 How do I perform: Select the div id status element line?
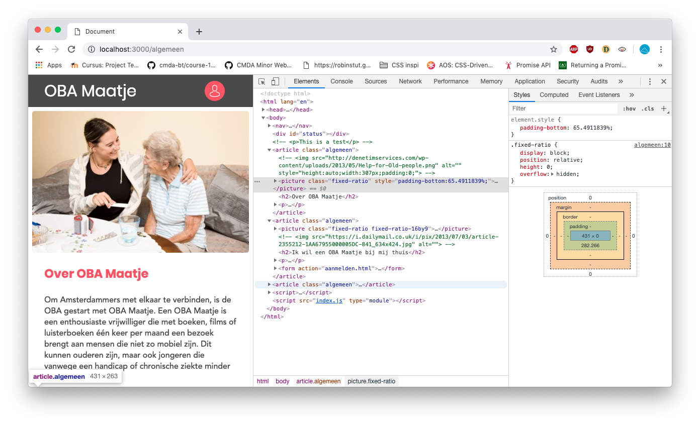tap(311, 134)
